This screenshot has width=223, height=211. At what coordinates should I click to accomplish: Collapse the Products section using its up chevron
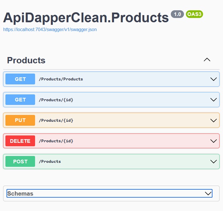207,60
